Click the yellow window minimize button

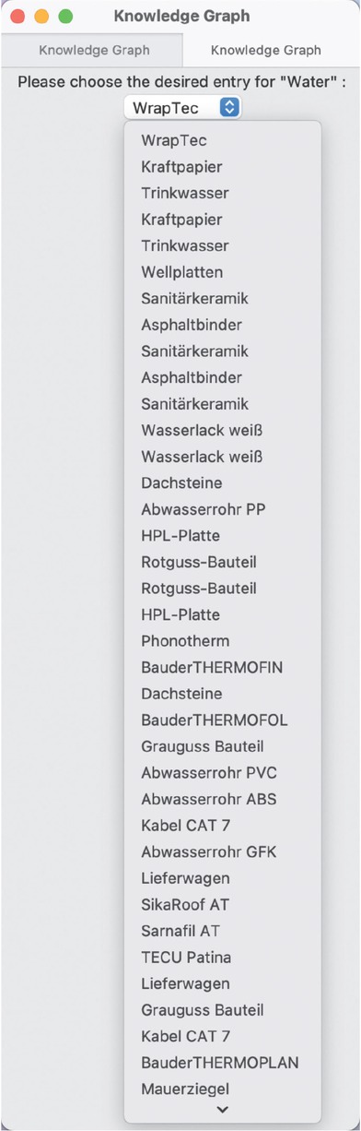[x=41, y=16]
